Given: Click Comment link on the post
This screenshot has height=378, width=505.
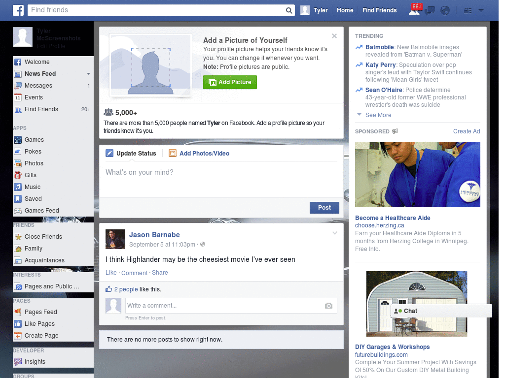Looking at the screenshot, I should (134, 273).
